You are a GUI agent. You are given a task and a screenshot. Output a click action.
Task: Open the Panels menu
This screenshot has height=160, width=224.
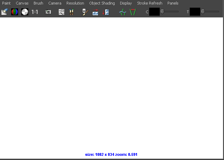pos(173,3)
